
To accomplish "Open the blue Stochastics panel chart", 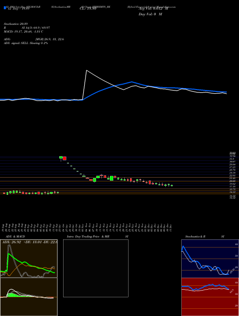I will pyautogui.click(x=210, y=259).
